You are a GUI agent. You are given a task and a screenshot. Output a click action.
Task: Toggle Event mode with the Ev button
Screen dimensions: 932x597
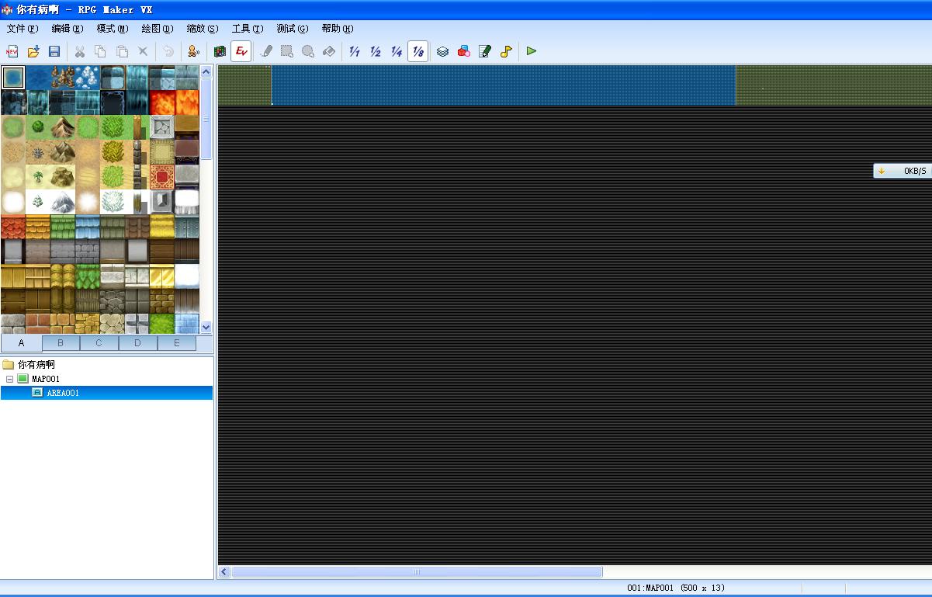(x=241, y=51)
